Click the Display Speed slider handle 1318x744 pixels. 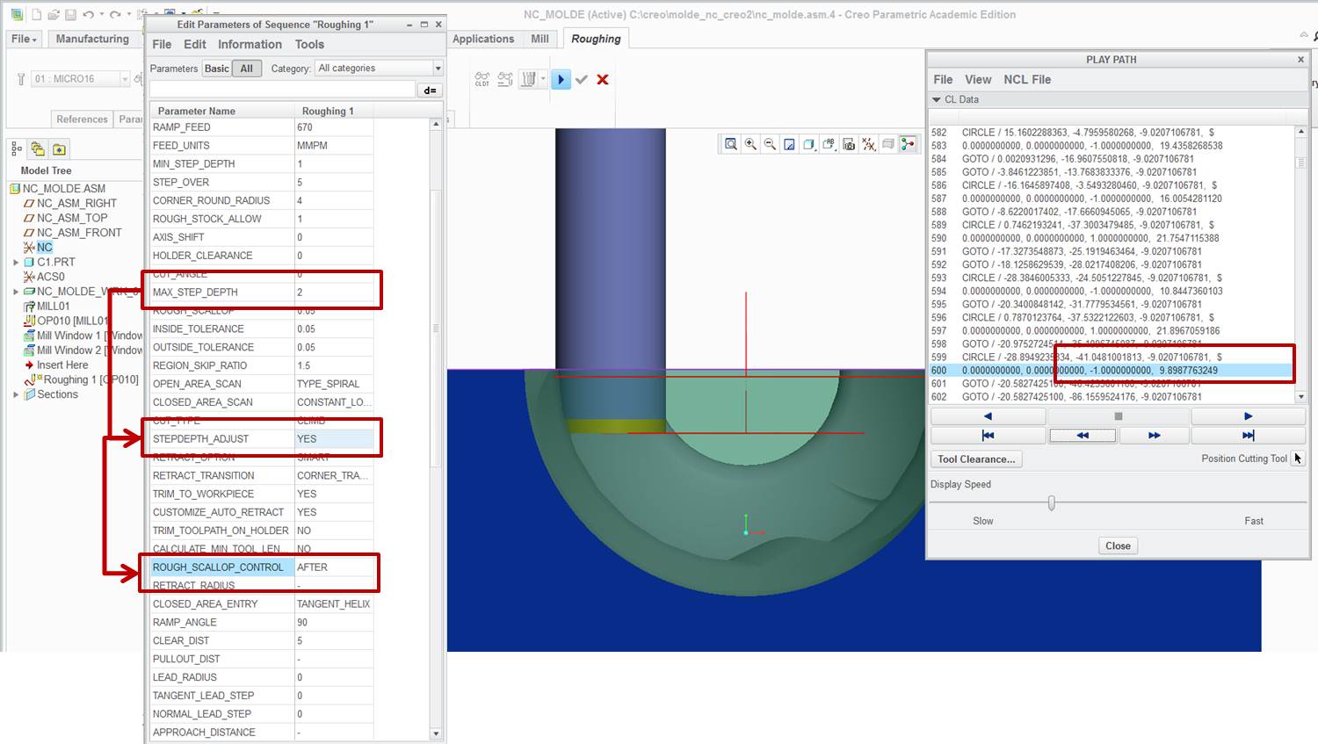1051,503
